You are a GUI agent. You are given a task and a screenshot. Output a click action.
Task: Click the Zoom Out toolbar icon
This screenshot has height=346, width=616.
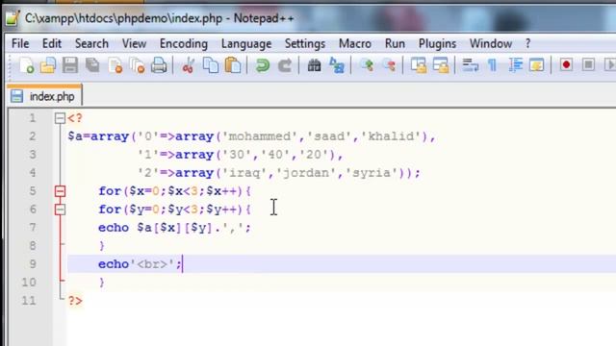pos(389,65)
